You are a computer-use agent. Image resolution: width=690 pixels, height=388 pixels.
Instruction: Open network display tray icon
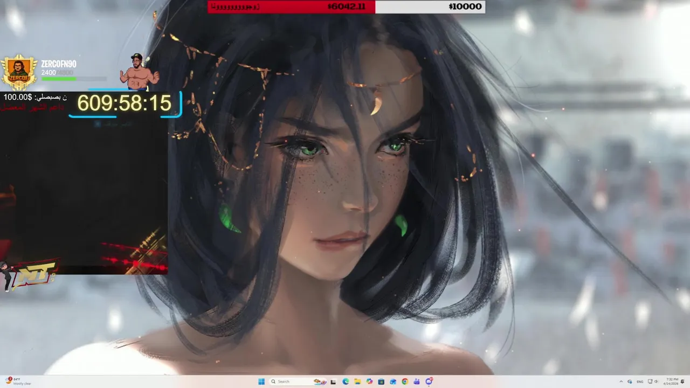pos(650,381)
